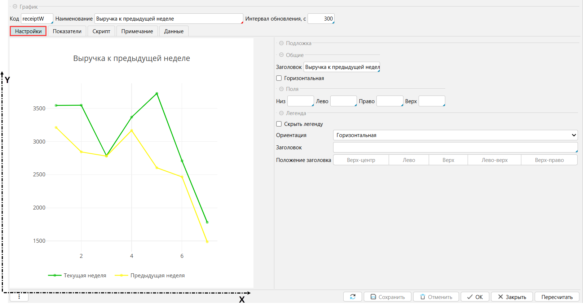Viewport: 583px width, 308px height.
Task: Click the three-dot menu icon
Action: tap(19, 296)
